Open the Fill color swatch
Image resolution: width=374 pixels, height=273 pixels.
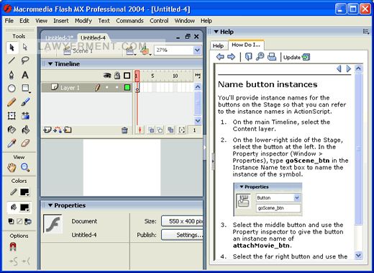pyautogui.click(x=24, y=207)
